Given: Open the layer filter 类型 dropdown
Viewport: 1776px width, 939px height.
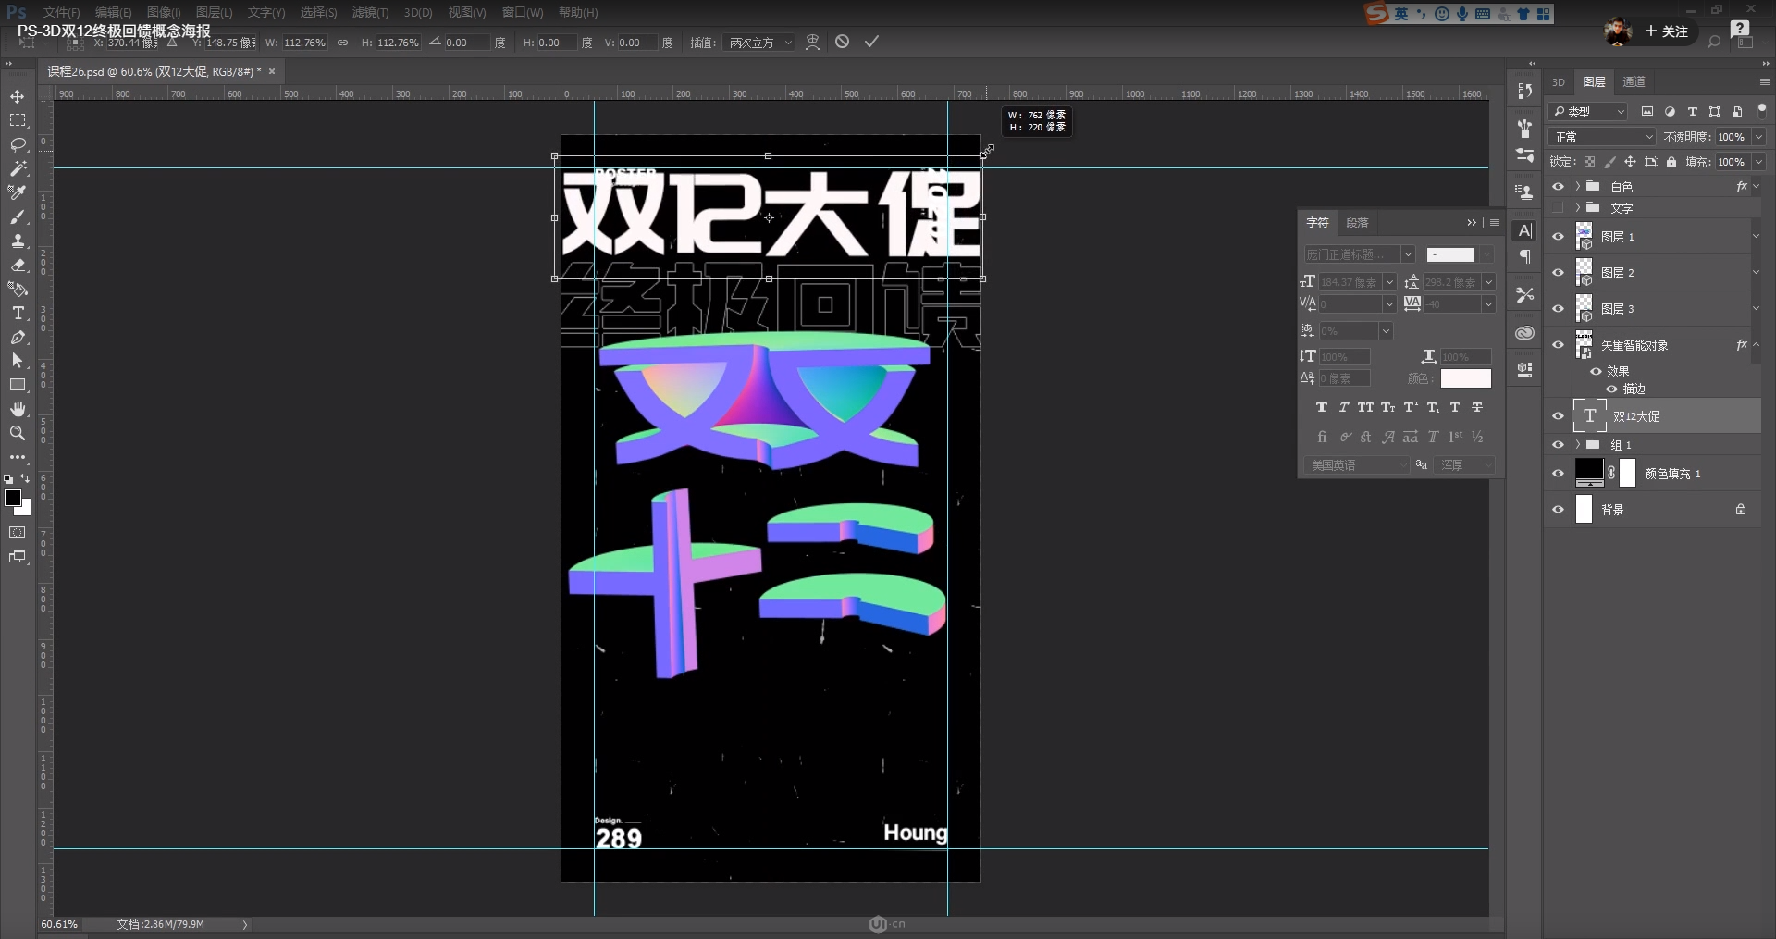Looking at the screenshot, I should (x=1587, y=111).
